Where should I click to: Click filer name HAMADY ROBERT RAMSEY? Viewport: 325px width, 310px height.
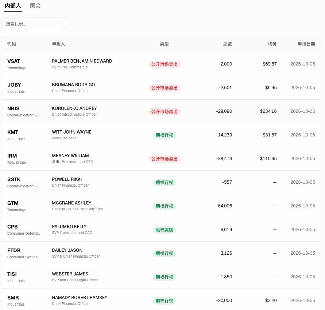pos(80,298)
